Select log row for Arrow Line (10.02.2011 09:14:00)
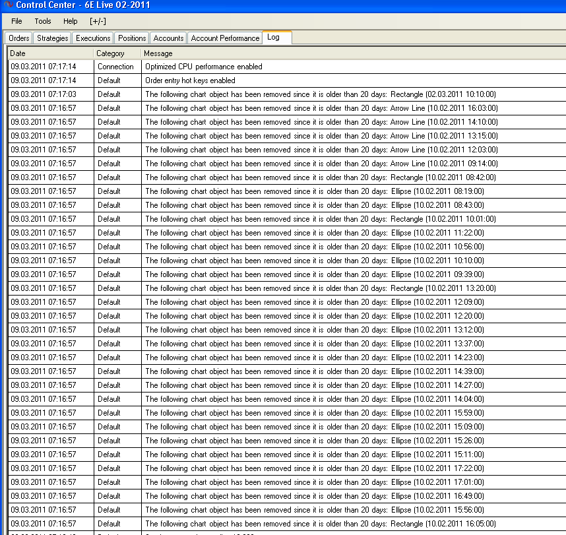This screenshot has height=535, width=566. pos(287,164)
